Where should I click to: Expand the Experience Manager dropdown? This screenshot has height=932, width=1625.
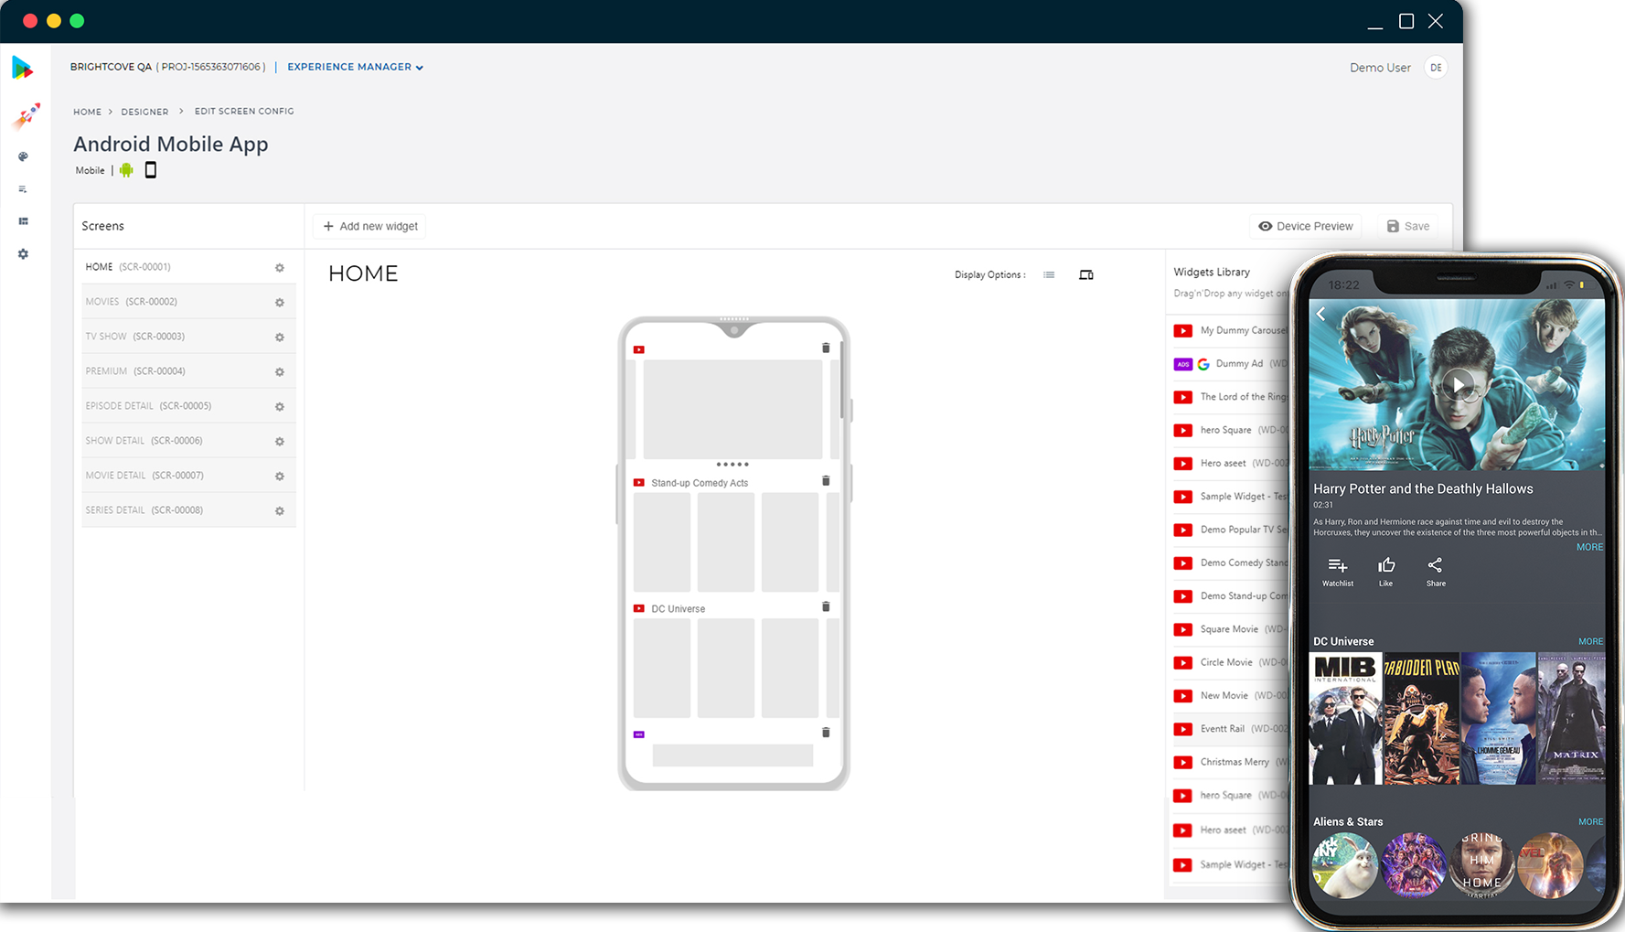click(x=355, y=67)
